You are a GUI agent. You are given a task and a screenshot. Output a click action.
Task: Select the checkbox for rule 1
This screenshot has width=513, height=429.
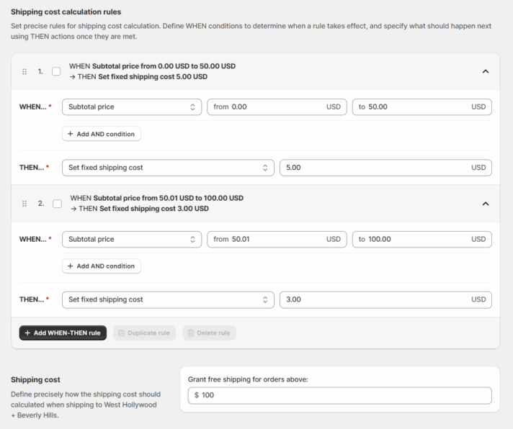(x=56, y=71)
